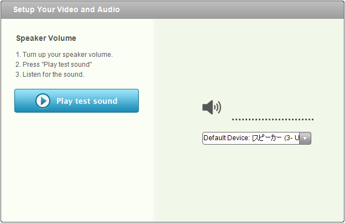This screenshot has width=345, height=223.
Task: Click the Speaker Volume heading
Action: [46, 38]
